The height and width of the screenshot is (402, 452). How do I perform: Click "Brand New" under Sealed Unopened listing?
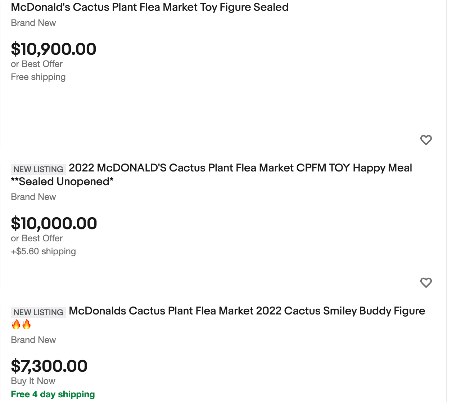tap(33, 197)
